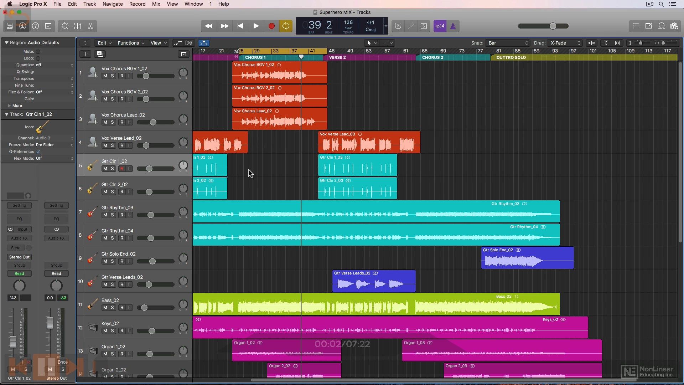Open the Track menu
Viewport: 684px width, 385px height.
pyautogui.click(x=90, y=4)
